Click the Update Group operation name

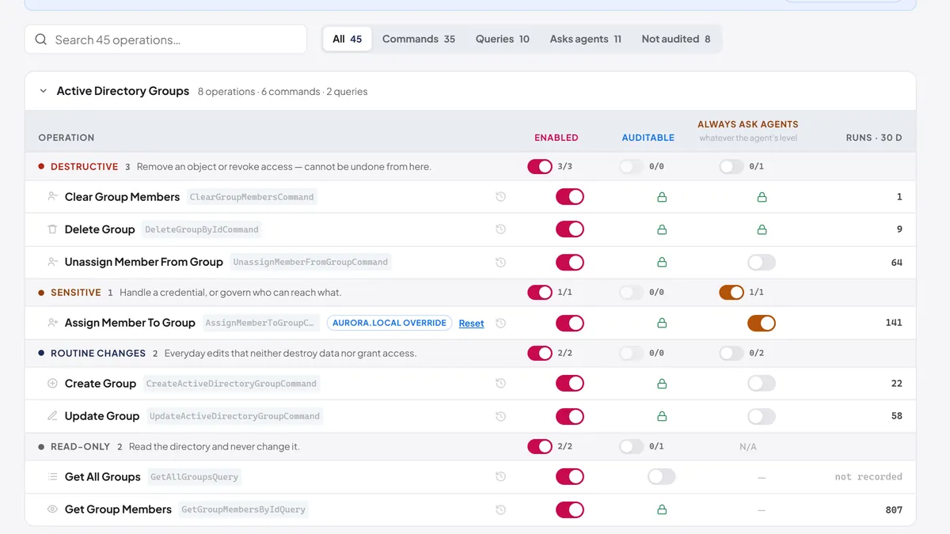click(102, 416)
